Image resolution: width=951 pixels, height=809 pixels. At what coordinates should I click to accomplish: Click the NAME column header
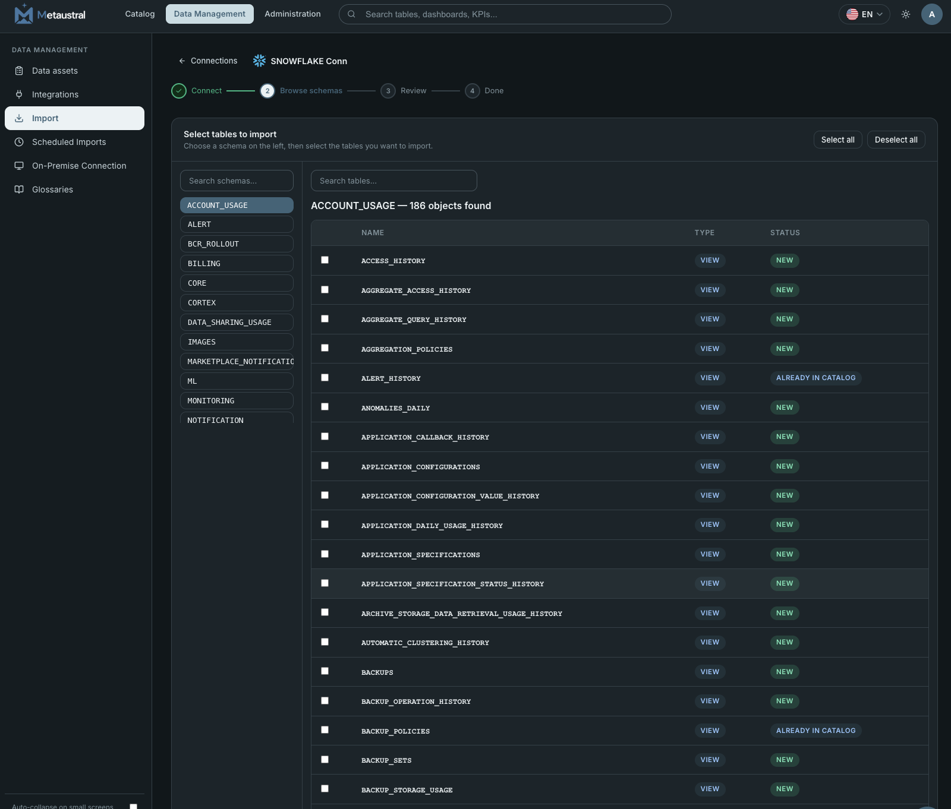coord(373,233)
